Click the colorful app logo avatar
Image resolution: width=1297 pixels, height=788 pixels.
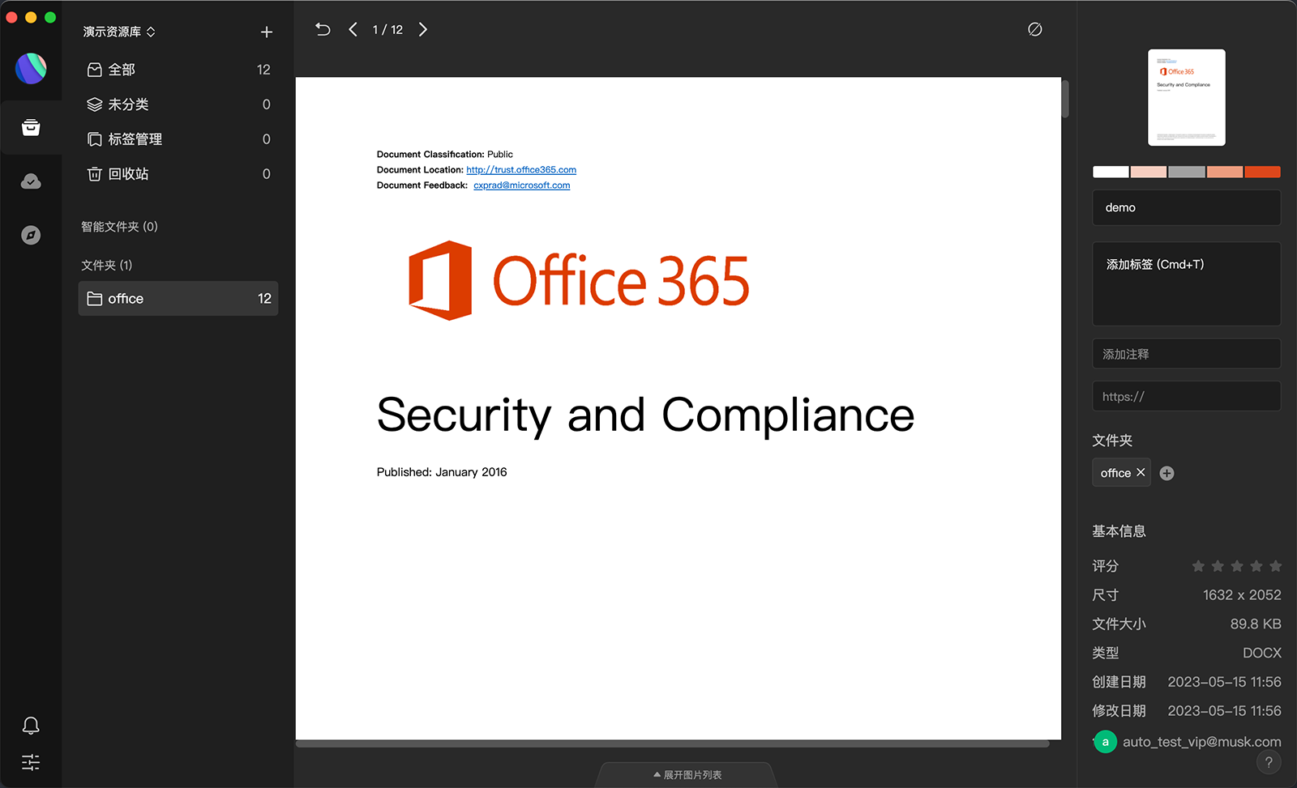click(x=31, y=69)
